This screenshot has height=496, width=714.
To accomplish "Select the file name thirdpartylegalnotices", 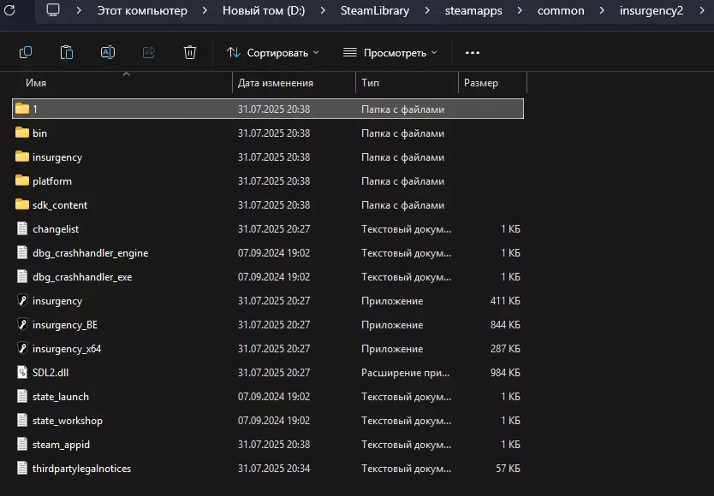I will pos(81,469).
